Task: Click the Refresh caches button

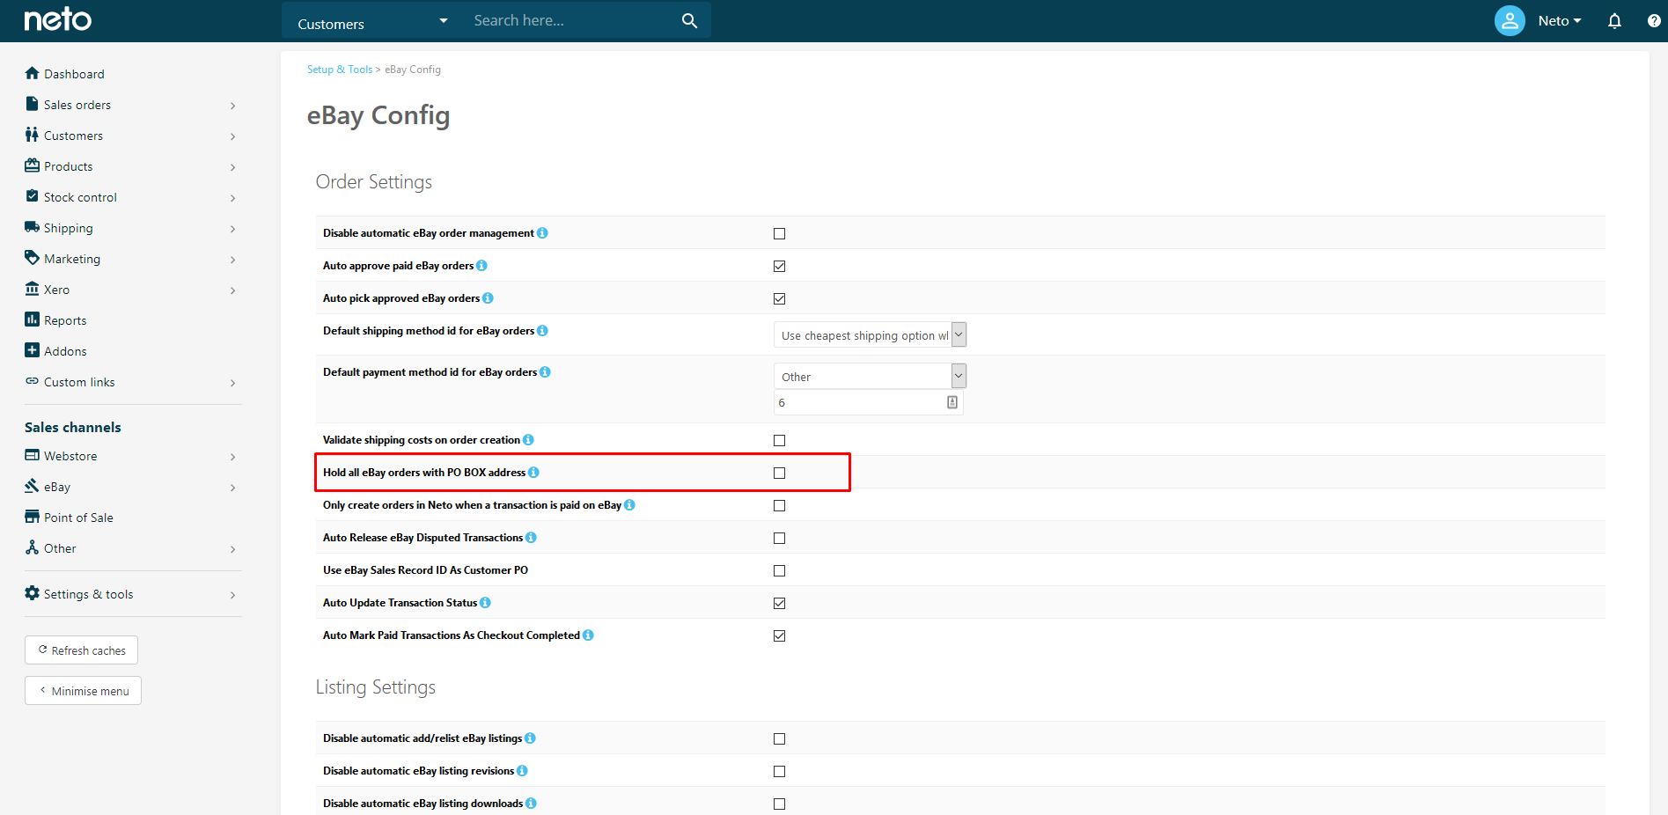Action: coord(81,650)
